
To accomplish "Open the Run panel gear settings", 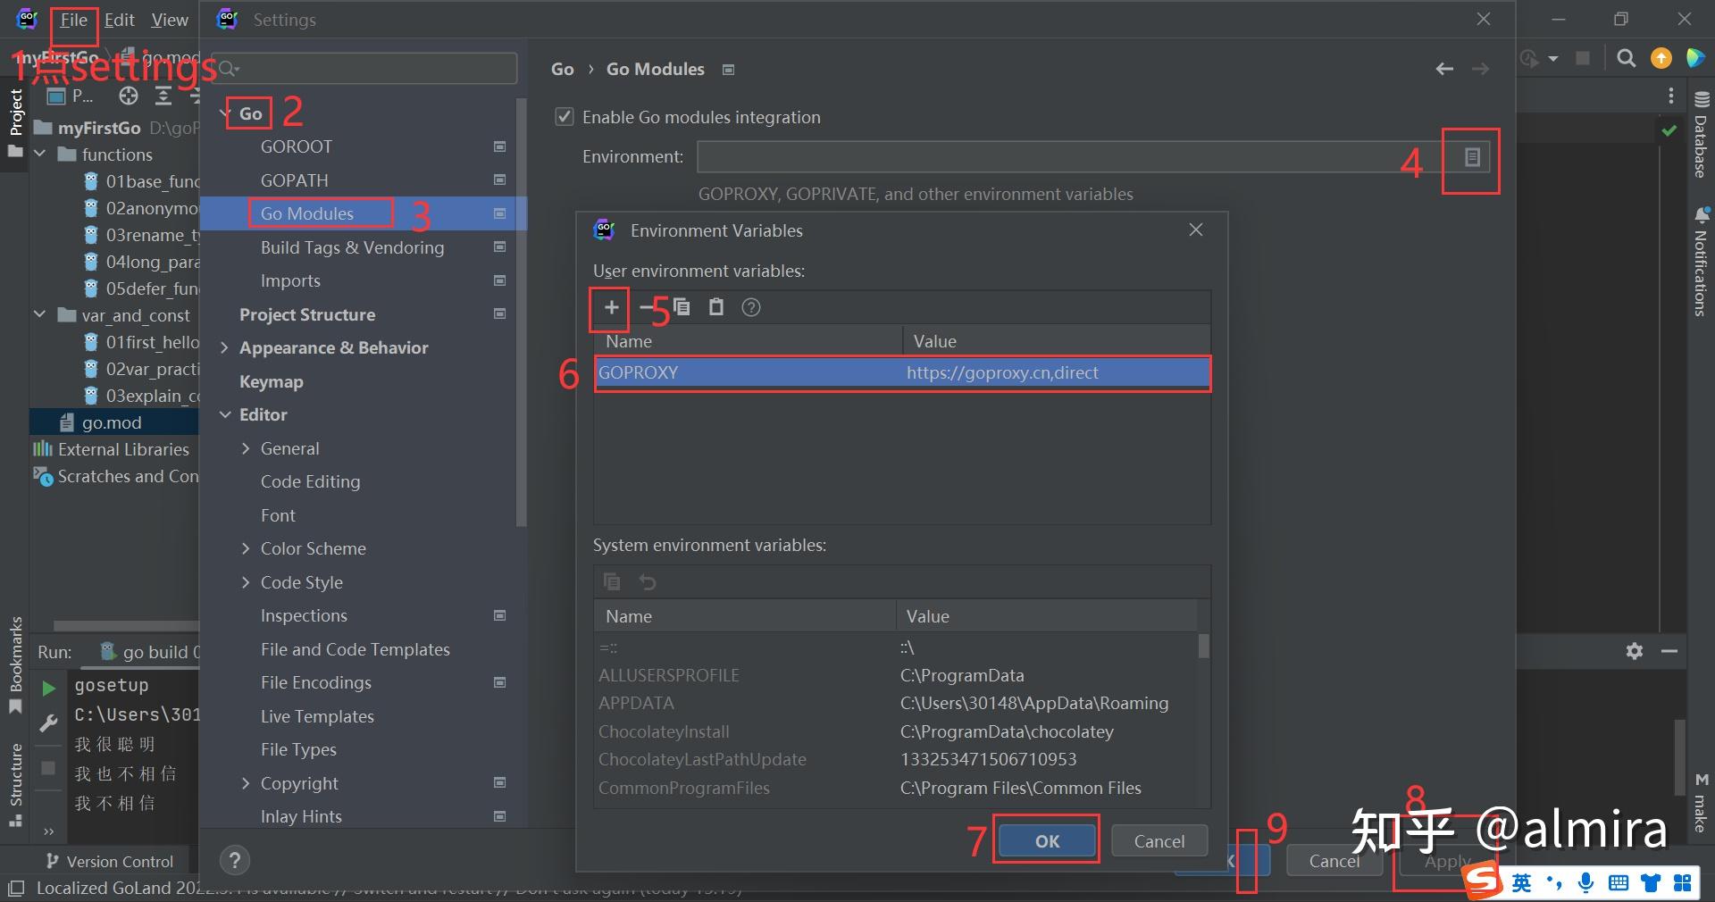I will point(1635,651).
